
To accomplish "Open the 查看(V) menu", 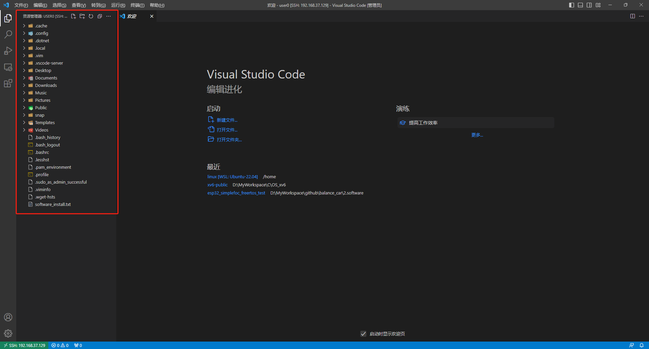I will pyautogui.click(x=79, y=5).
